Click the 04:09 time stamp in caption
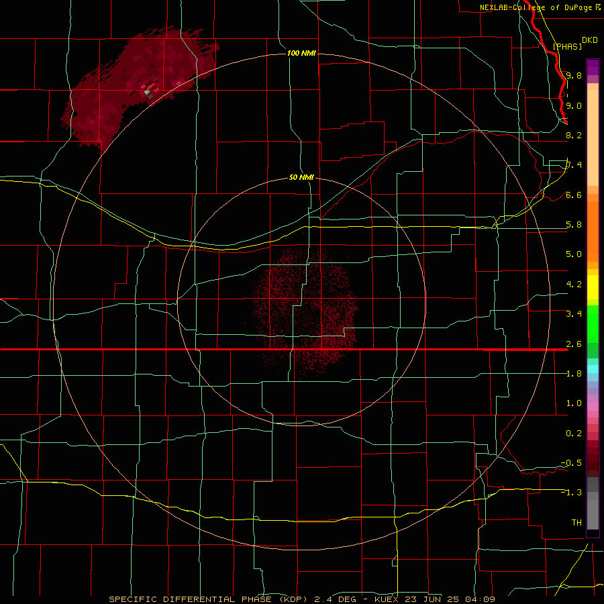This screenshot has height=604, width=604. [479, 599]
